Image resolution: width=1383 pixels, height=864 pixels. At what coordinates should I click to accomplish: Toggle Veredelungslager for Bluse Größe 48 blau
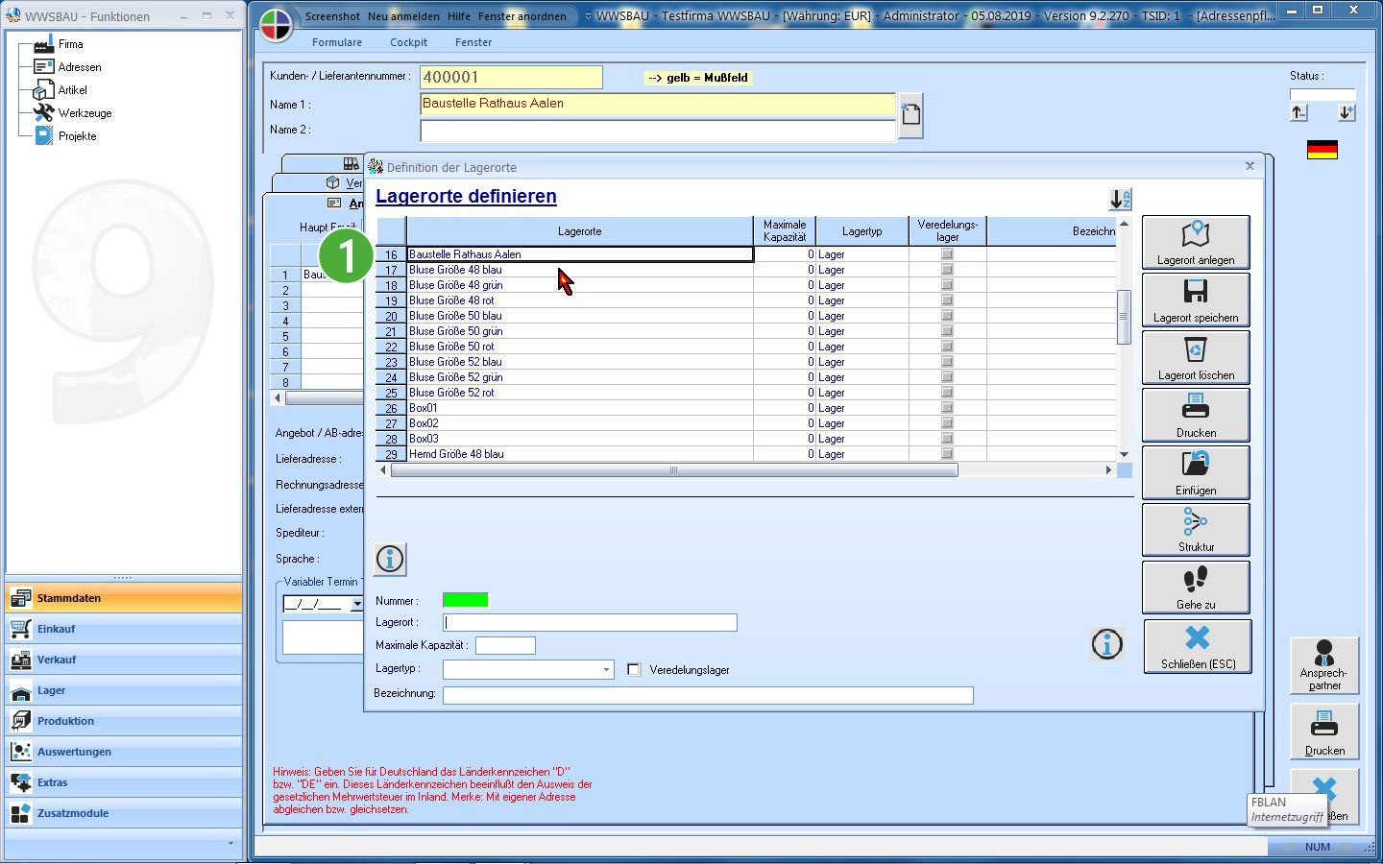(x=947, y=270)
